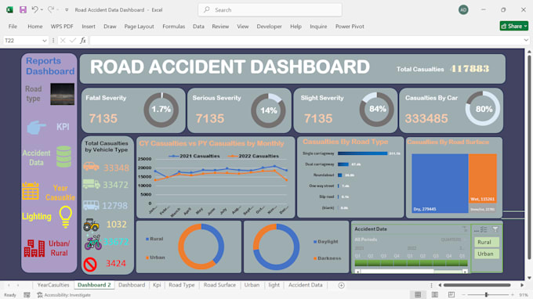Open Customize Quick Access Toolbar dropdown

67,10
